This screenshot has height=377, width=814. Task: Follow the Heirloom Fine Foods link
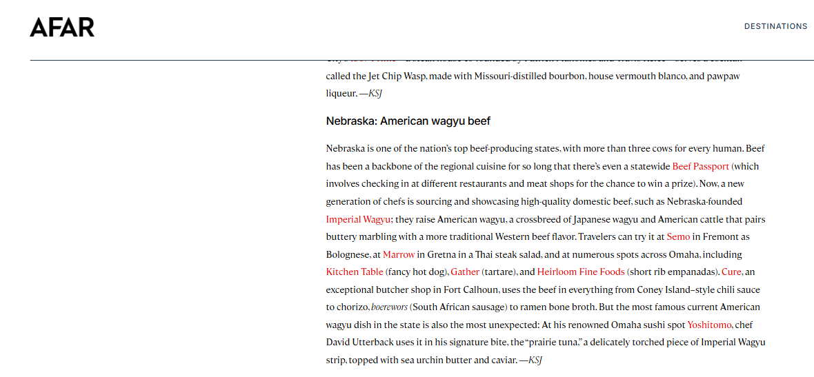(x=581, y=272)
